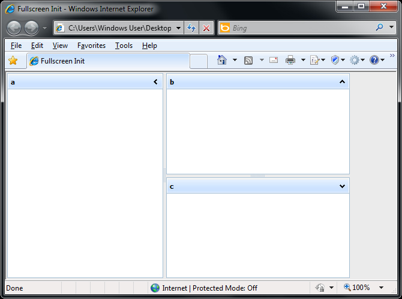Viewport: 402px width, 299px height.
Task: Minimize the Internet Explorer window
Action: tap(345, 7)
